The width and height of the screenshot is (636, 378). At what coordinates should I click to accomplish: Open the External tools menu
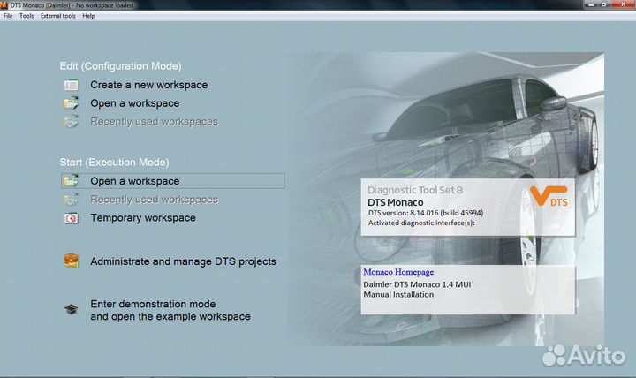(58, 16)
